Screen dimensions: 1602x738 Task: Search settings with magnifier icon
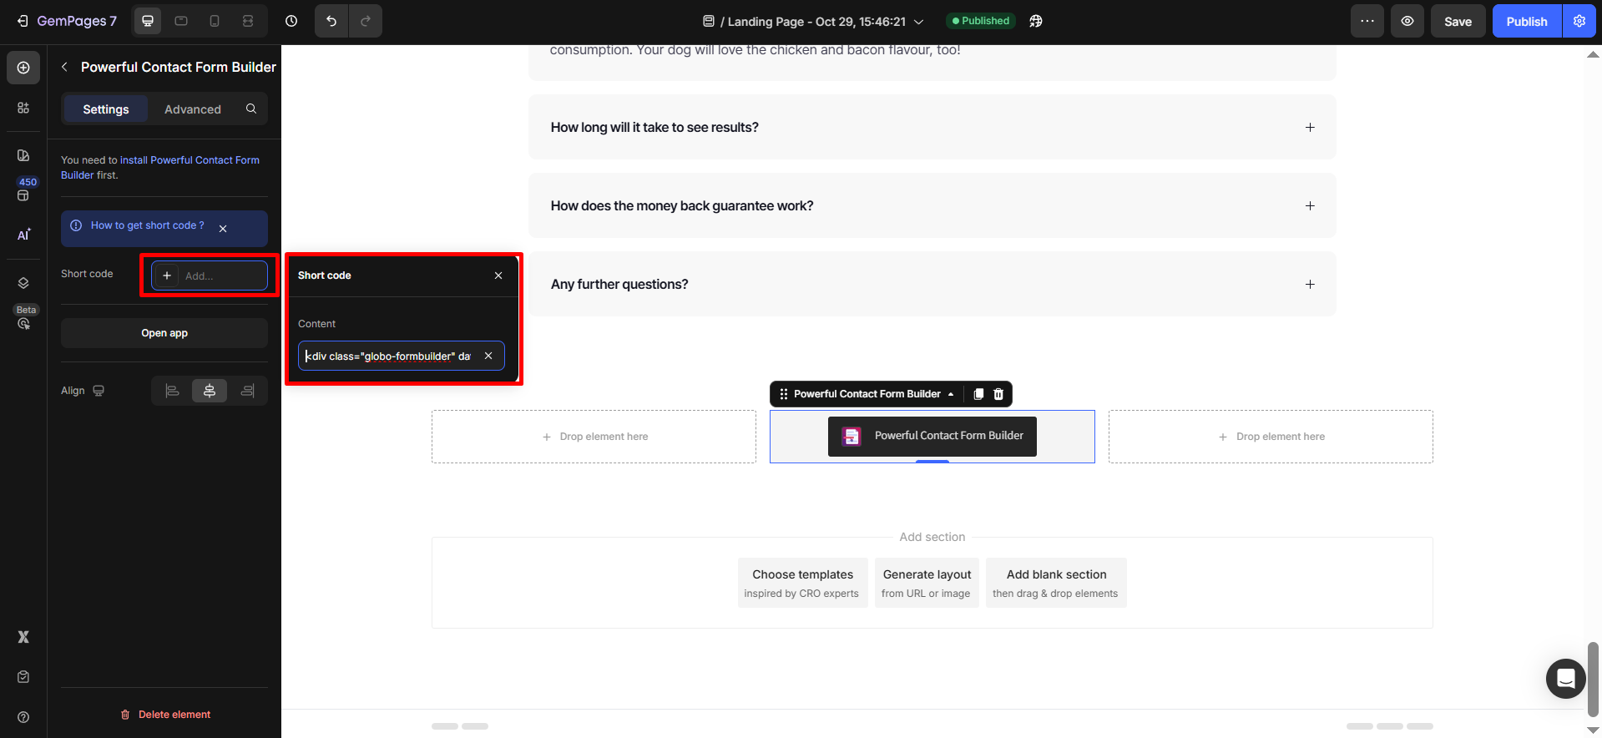pyautogui.click(x=251, y=109)
